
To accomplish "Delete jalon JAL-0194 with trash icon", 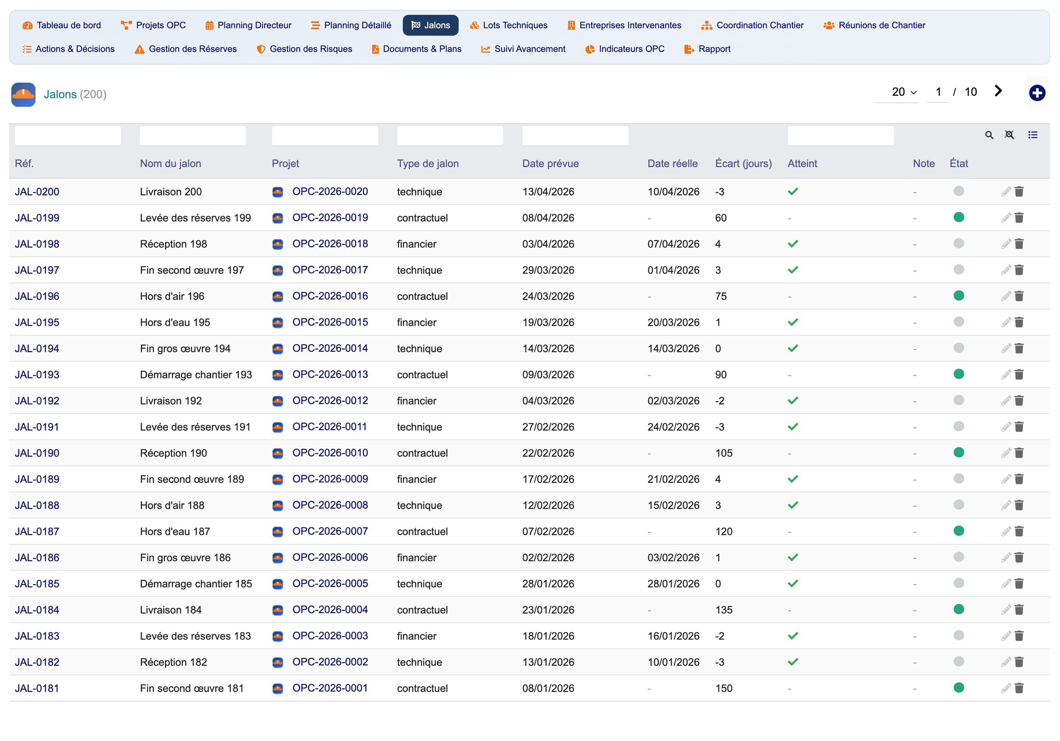I will 1019,348.
